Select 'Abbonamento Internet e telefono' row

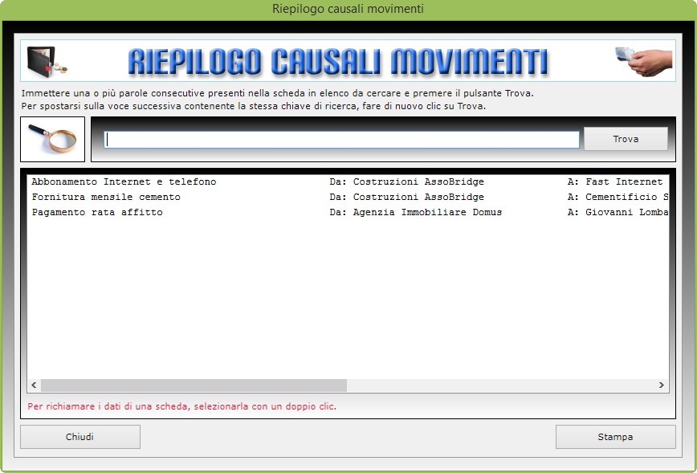pos(348,181)
